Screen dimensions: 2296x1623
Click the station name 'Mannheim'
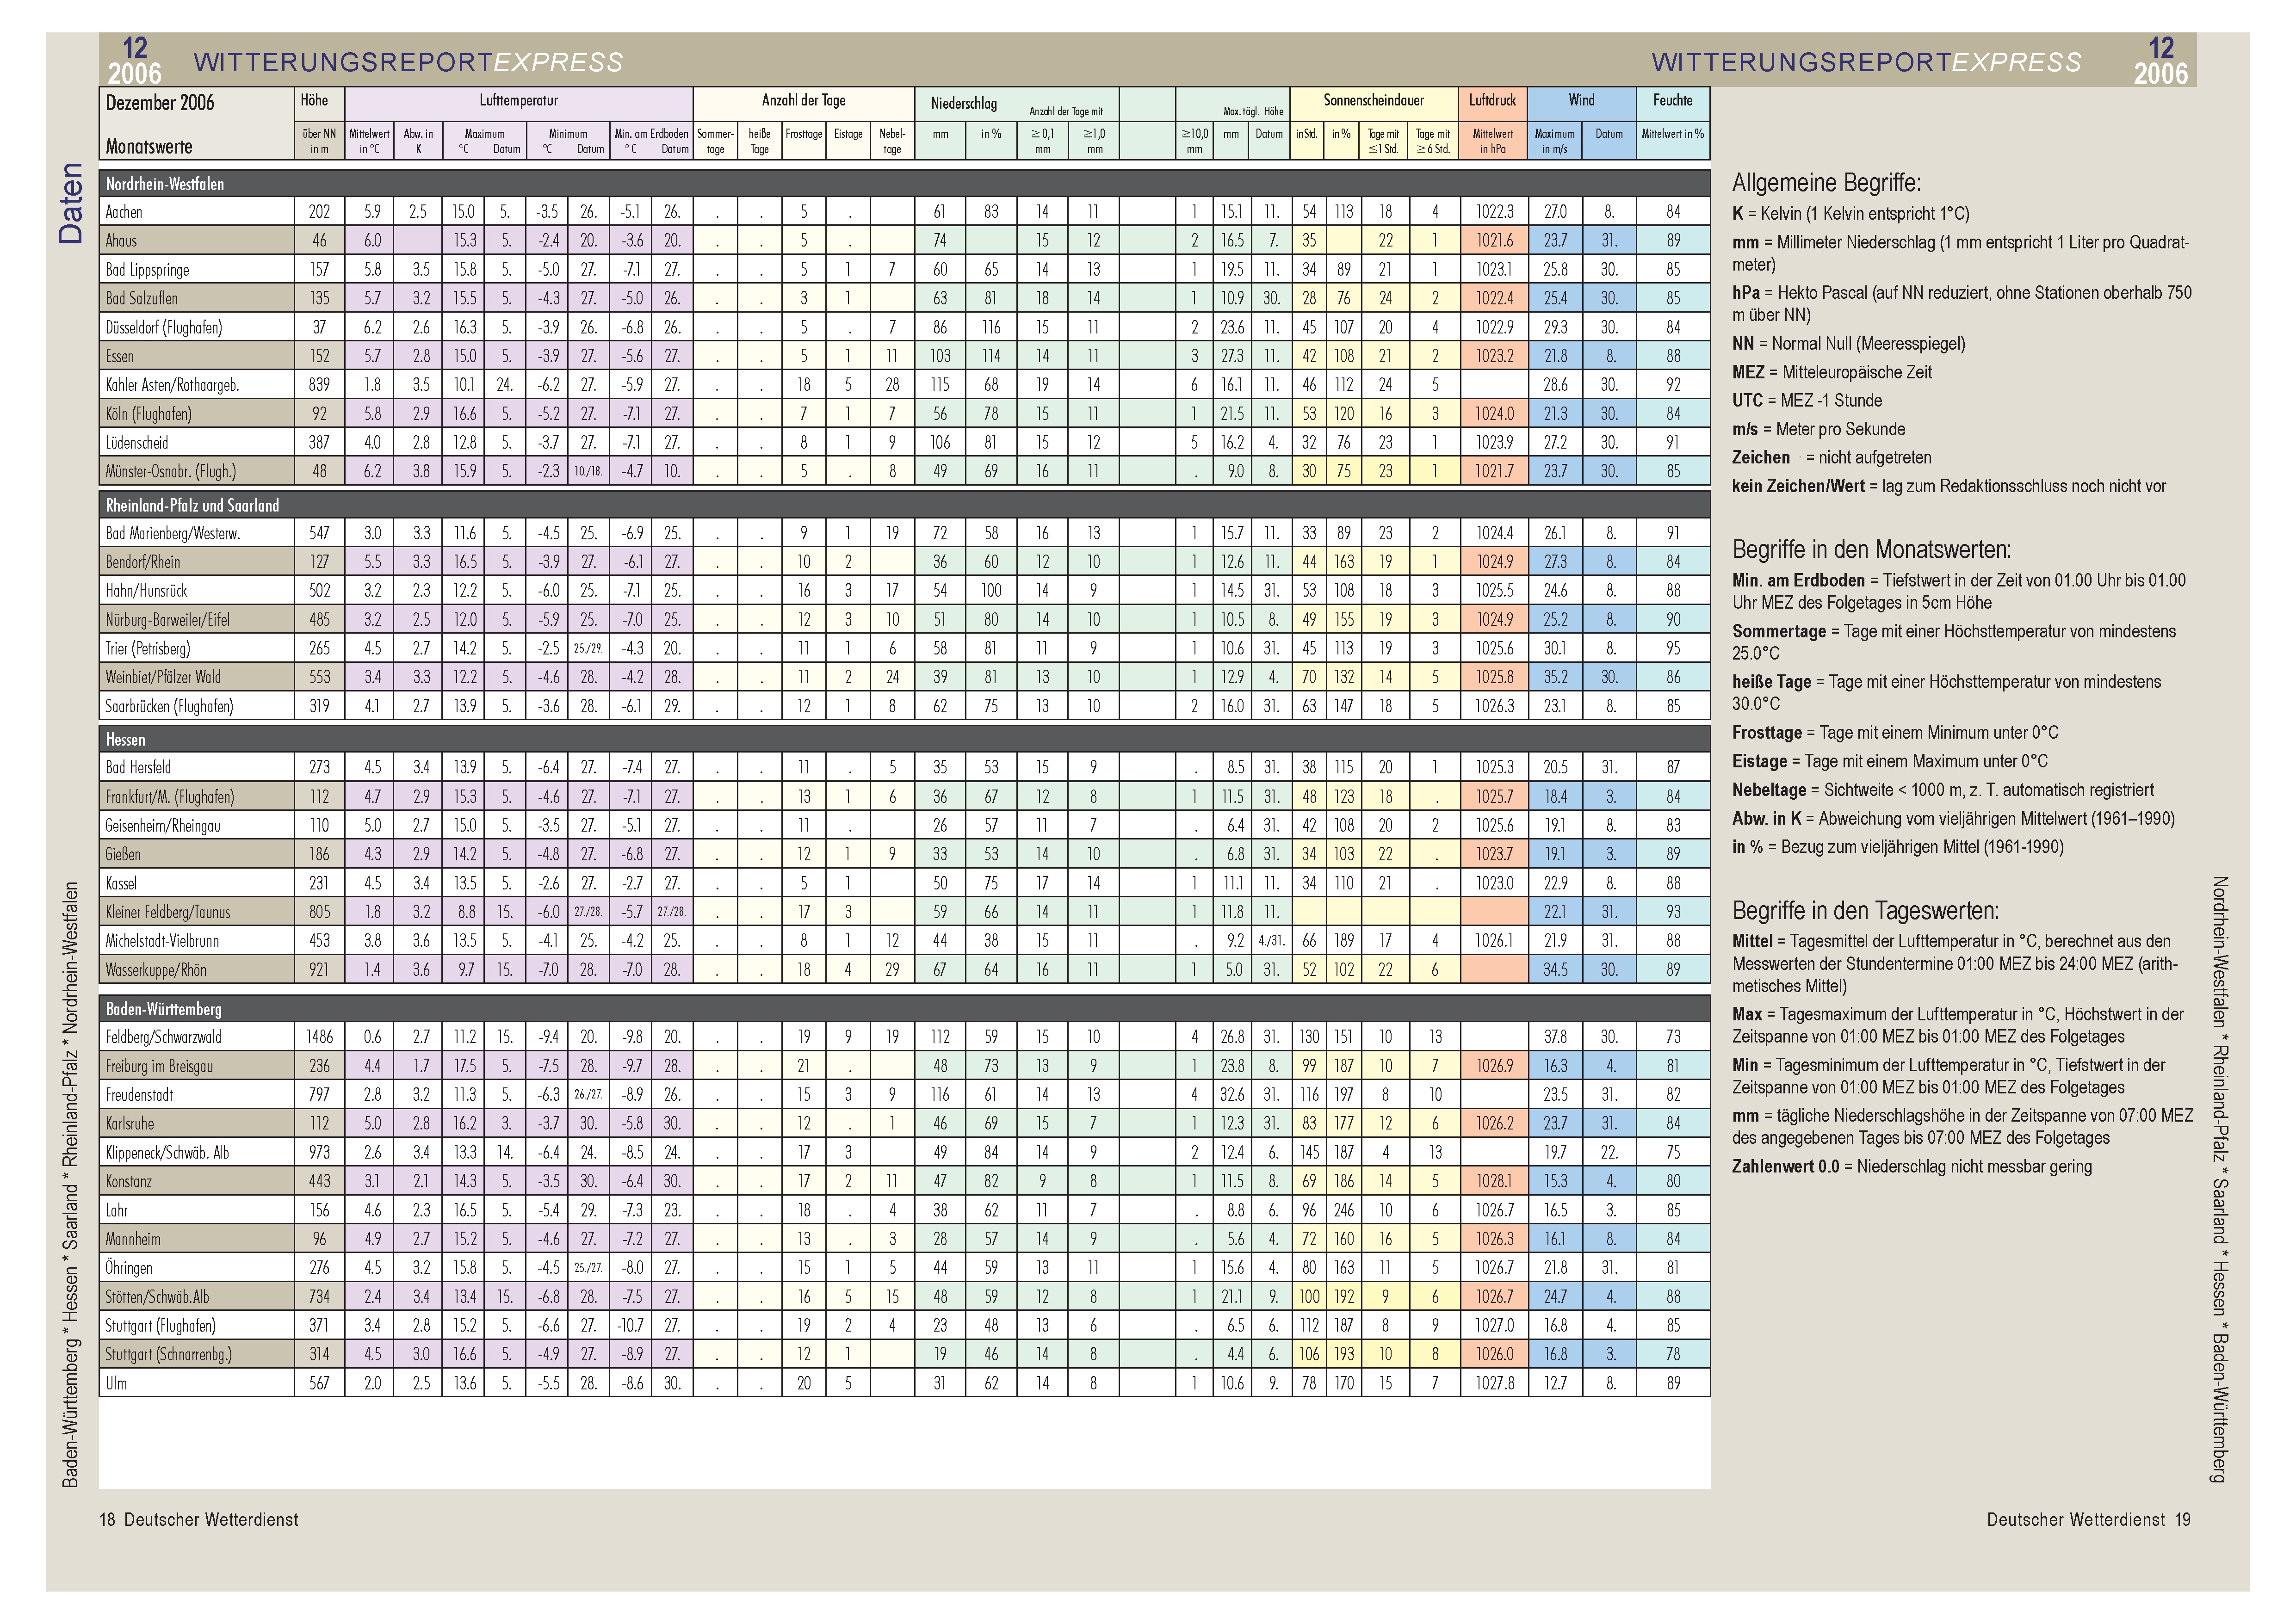133,1239
